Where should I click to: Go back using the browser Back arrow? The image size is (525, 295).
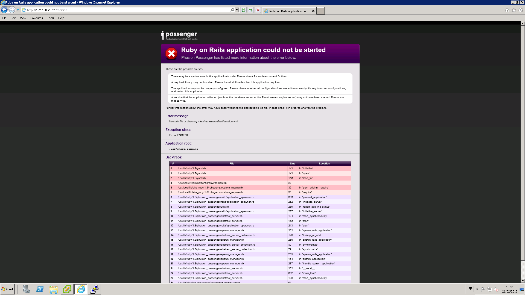pos(4,10)
